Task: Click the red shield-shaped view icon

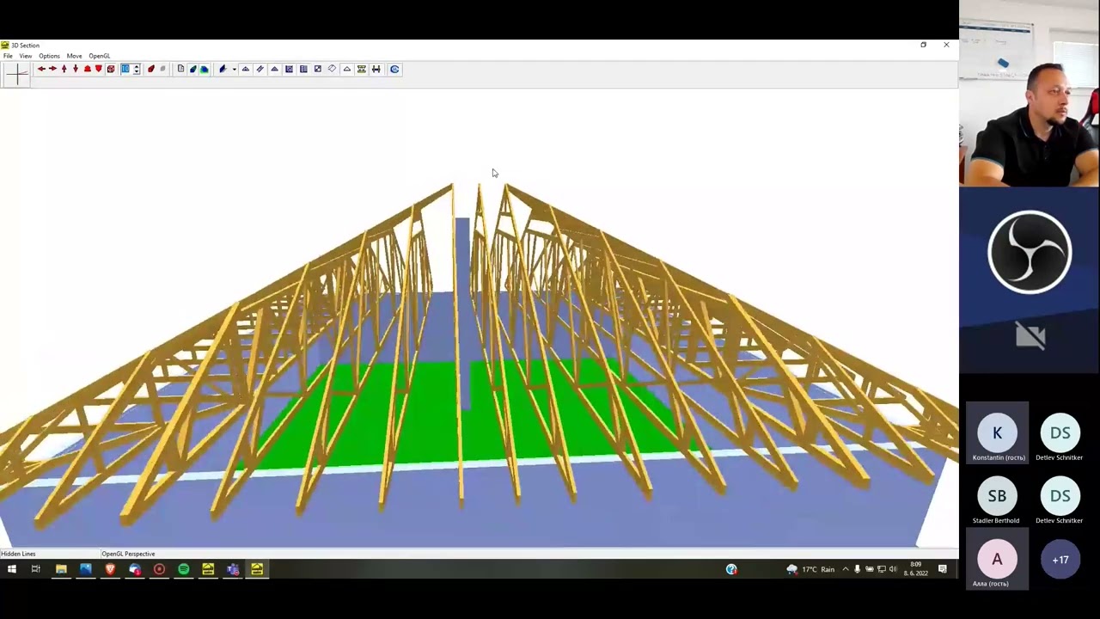Action: click(x=99, y=69)
